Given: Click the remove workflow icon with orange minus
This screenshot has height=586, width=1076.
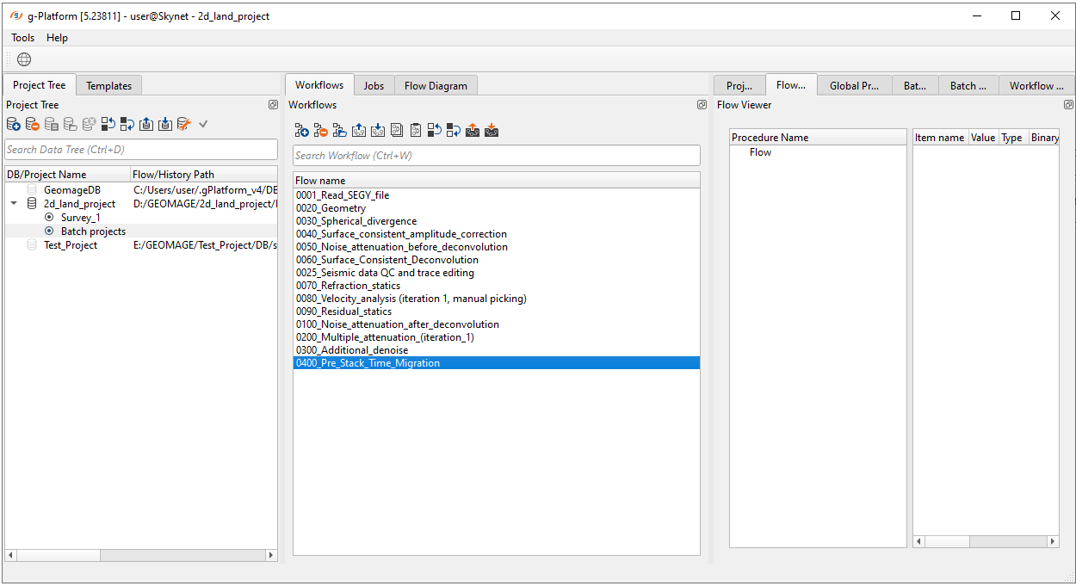Looking at the screenshot, I should click(x=320, y=131).
